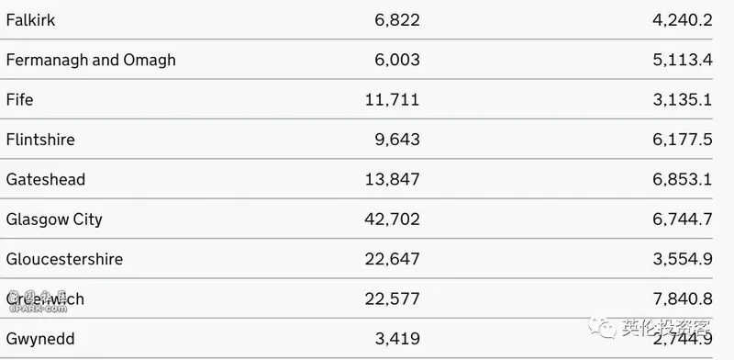Viewport: 734px width, 360px height.
Task: Click the Fife area name
Action: [19, 100]
